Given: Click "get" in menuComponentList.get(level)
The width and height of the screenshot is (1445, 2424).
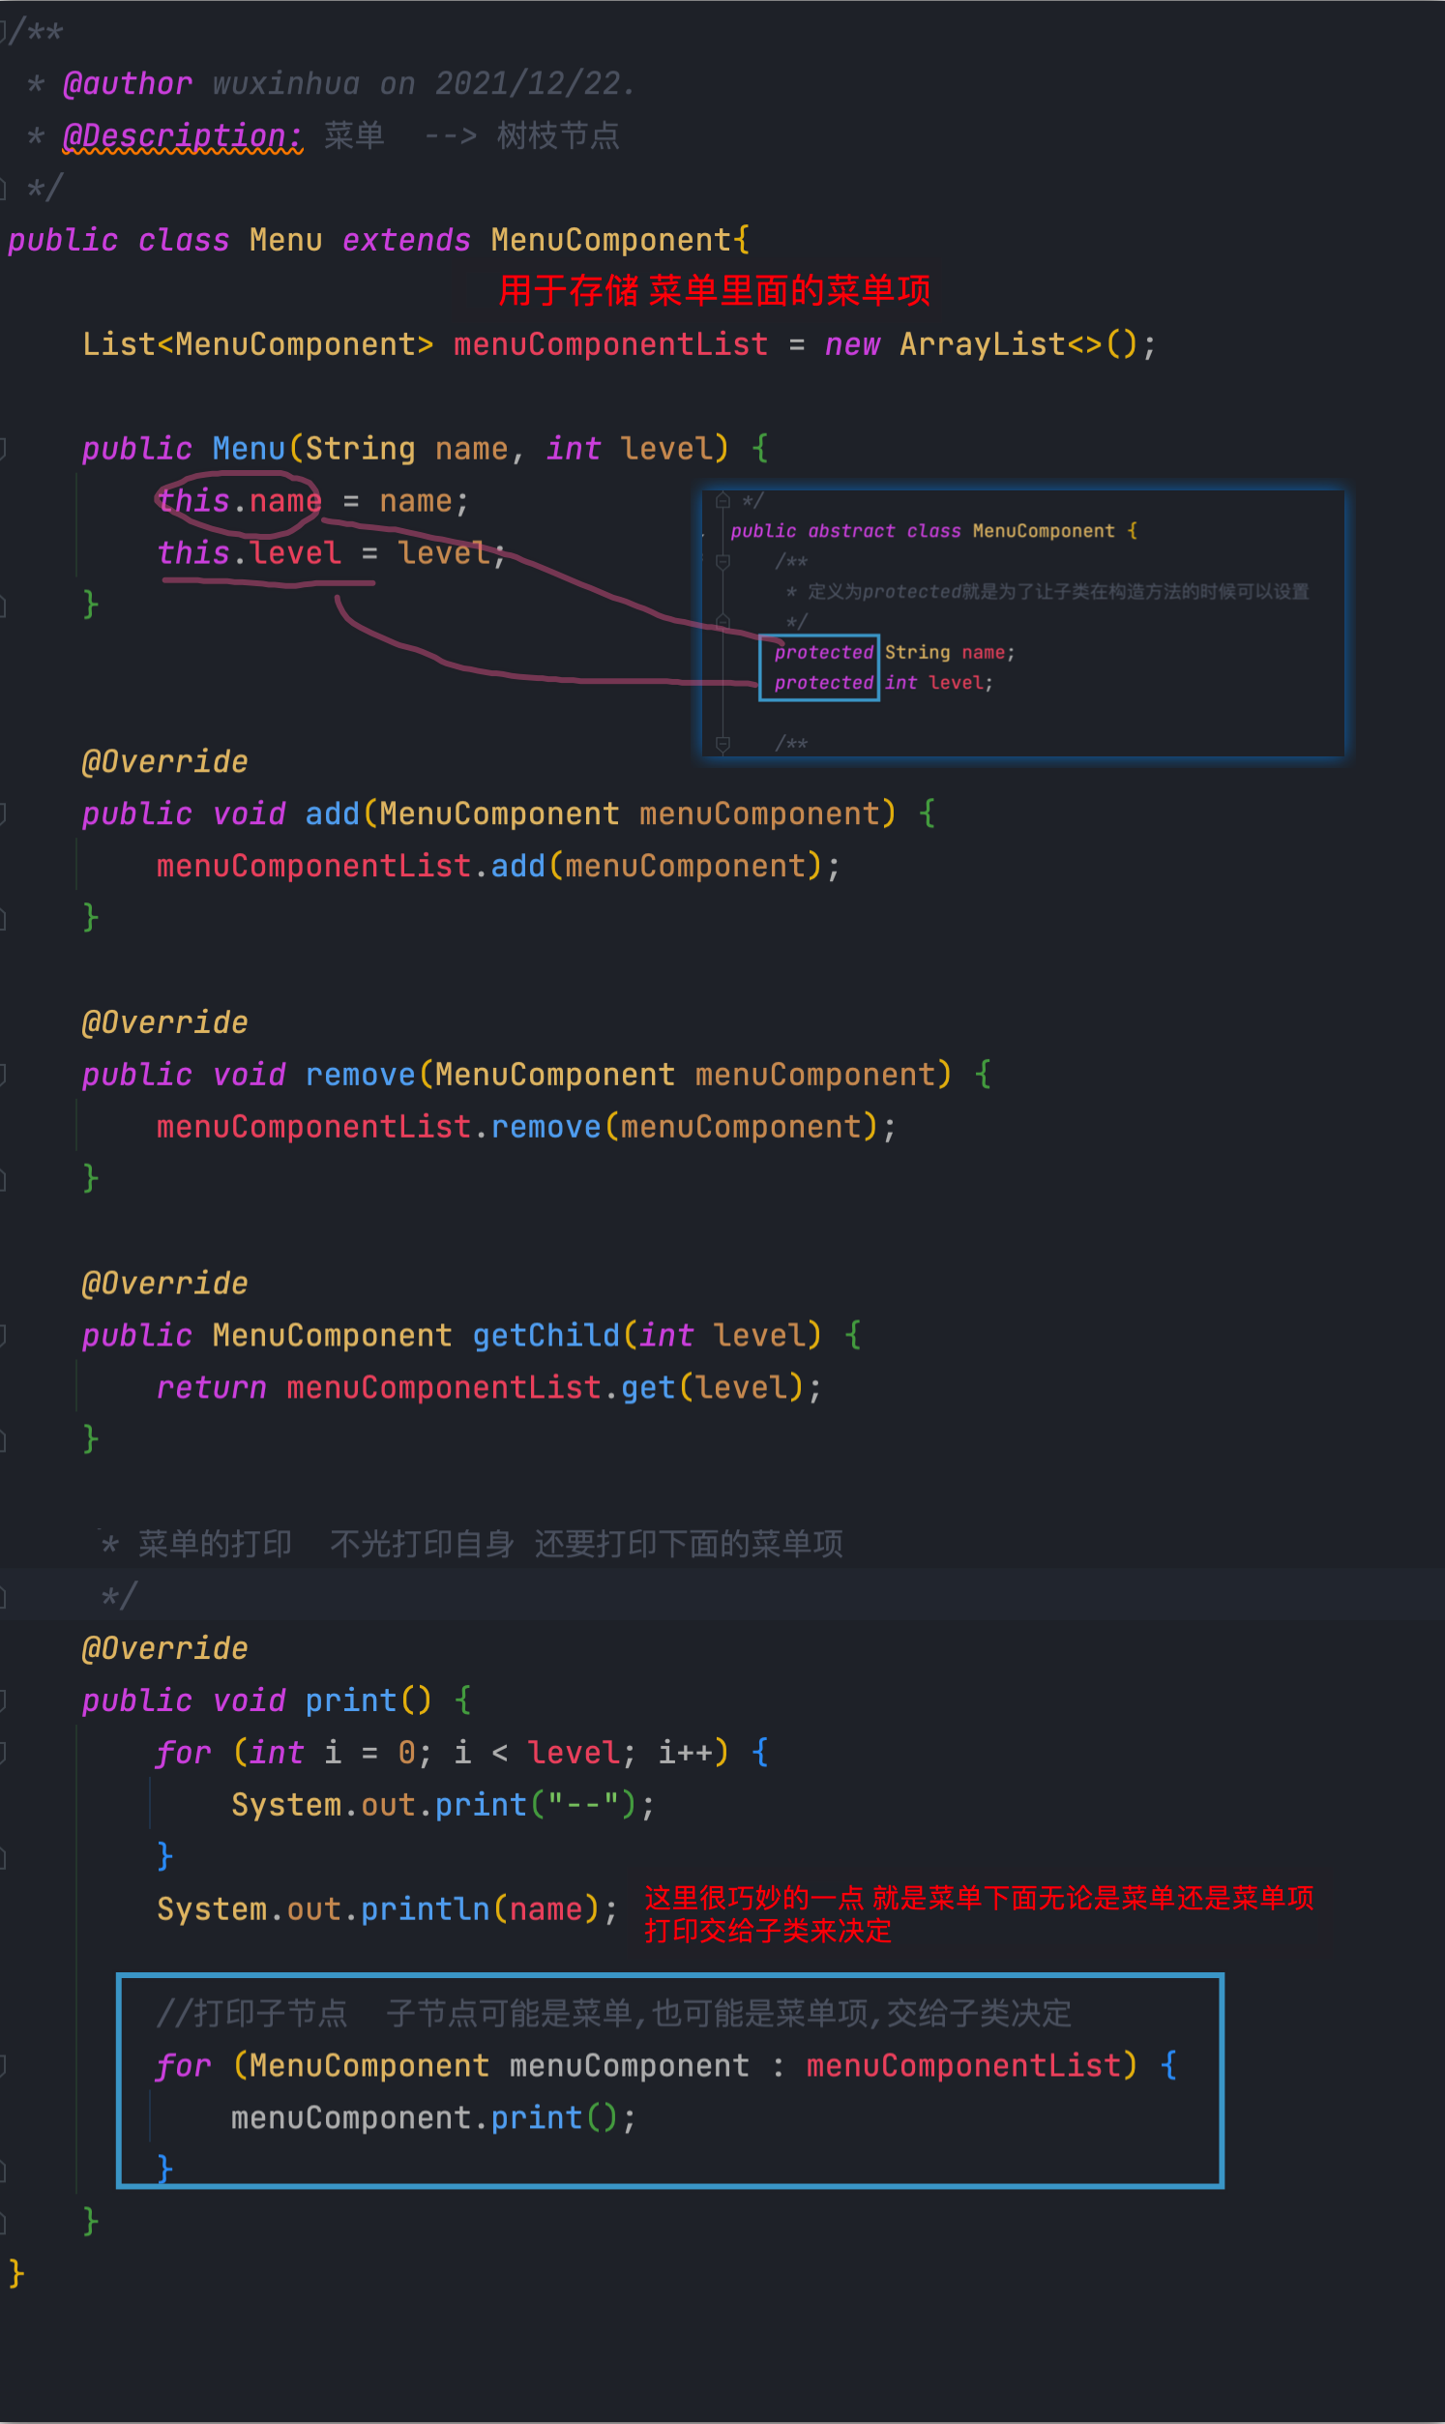Looking at the screenshot, I should pos(647,1387).
